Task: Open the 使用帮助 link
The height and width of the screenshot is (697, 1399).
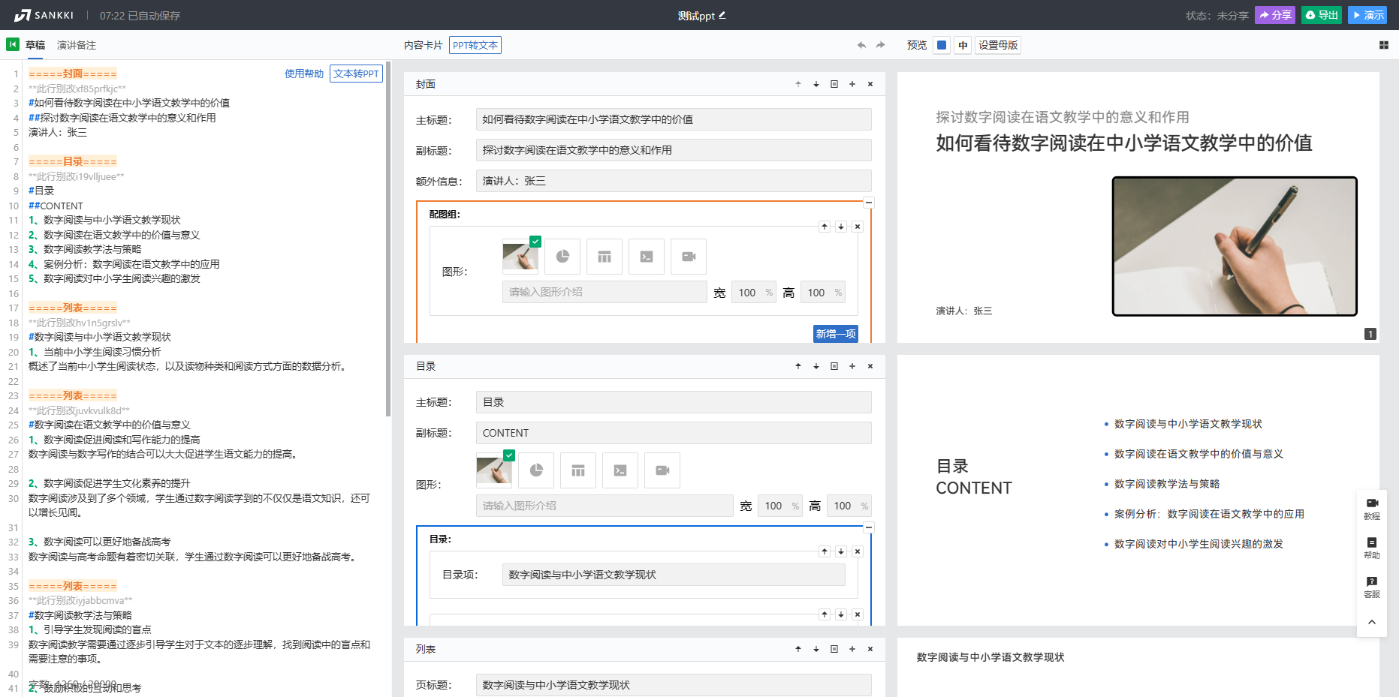Action: (x=304, y=74)
